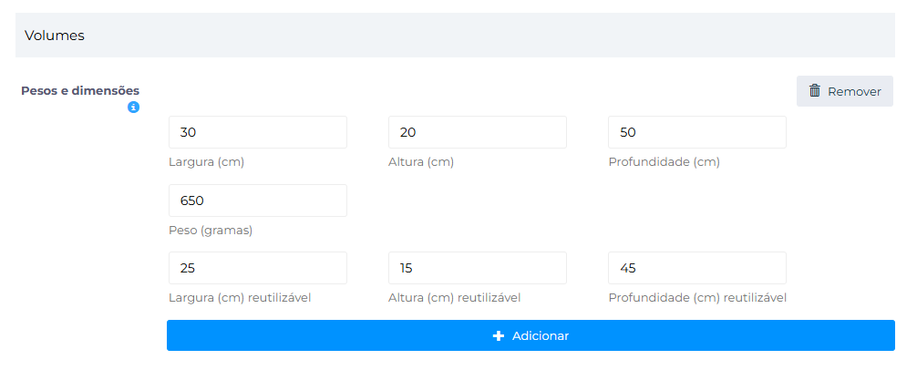Click the Pesos e dimensões label
The height and width of the screenshot is (370, 917).
click(x=80, y=91)
